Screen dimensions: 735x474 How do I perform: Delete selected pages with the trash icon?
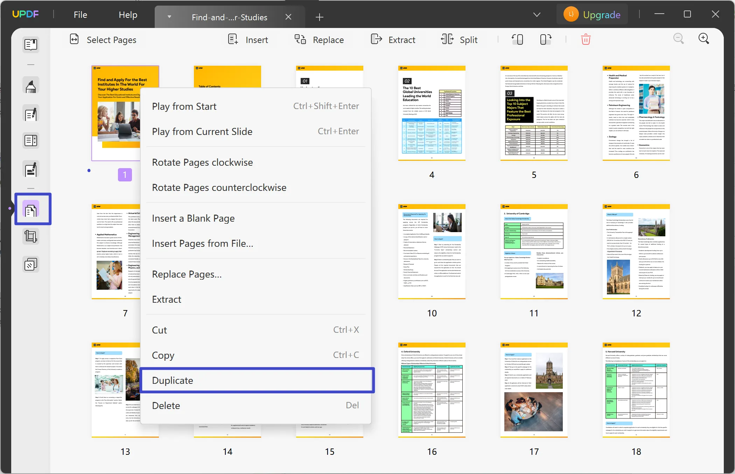[x=586, y=39]
